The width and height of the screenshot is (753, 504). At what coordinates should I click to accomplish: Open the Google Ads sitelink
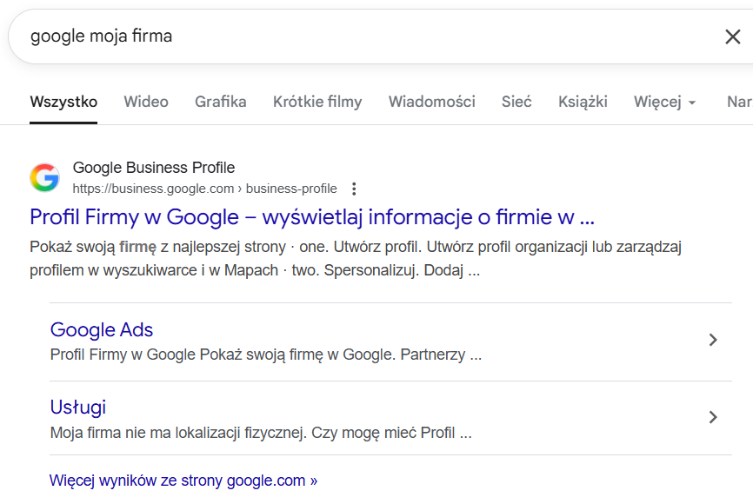(x=102, y=330)
